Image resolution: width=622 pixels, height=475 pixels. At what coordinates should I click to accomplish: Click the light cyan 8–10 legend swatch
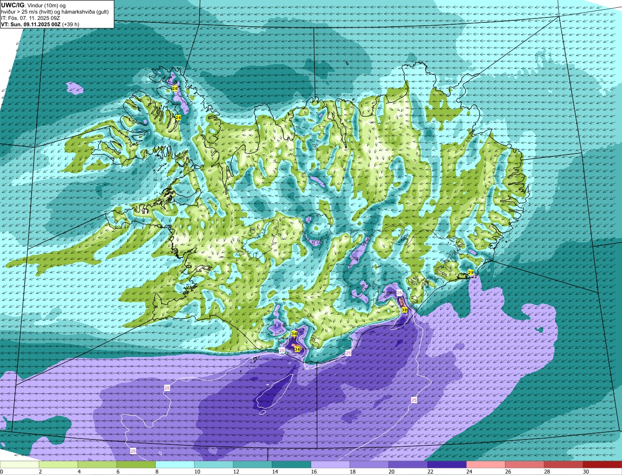click(175, 464)
